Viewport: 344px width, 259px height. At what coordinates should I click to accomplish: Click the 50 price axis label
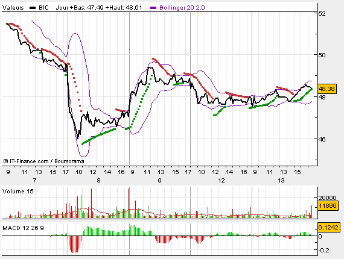coord(322,55)
